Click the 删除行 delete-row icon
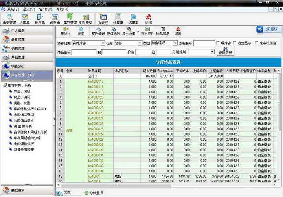The image size is (283, 197). click(x=65, y=31)
